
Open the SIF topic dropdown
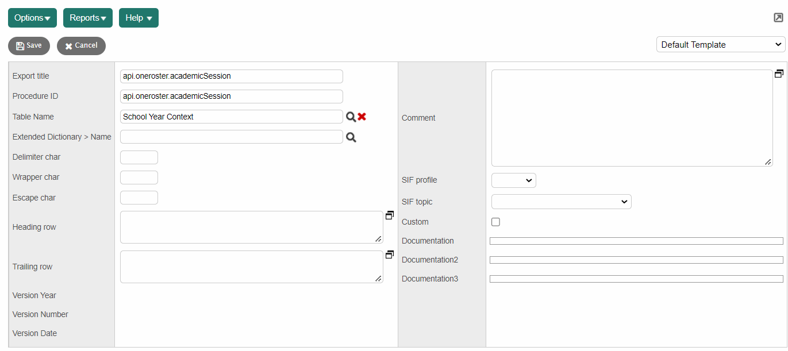coord(561,202)
